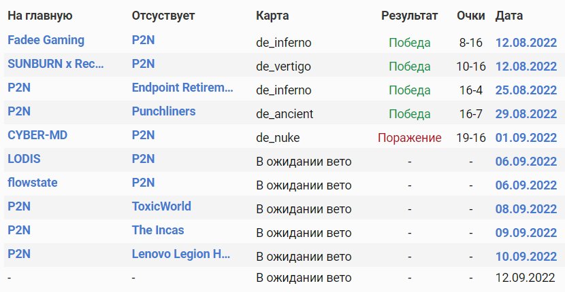Open the 09.09.2022 match link
This screenshot has height=292, width=565.
coord(526,233)
